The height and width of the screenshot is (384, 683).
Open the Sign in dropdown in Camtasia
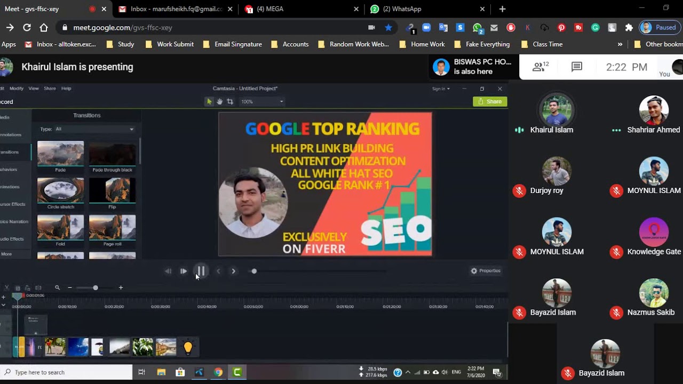click(x=441, y=89)
